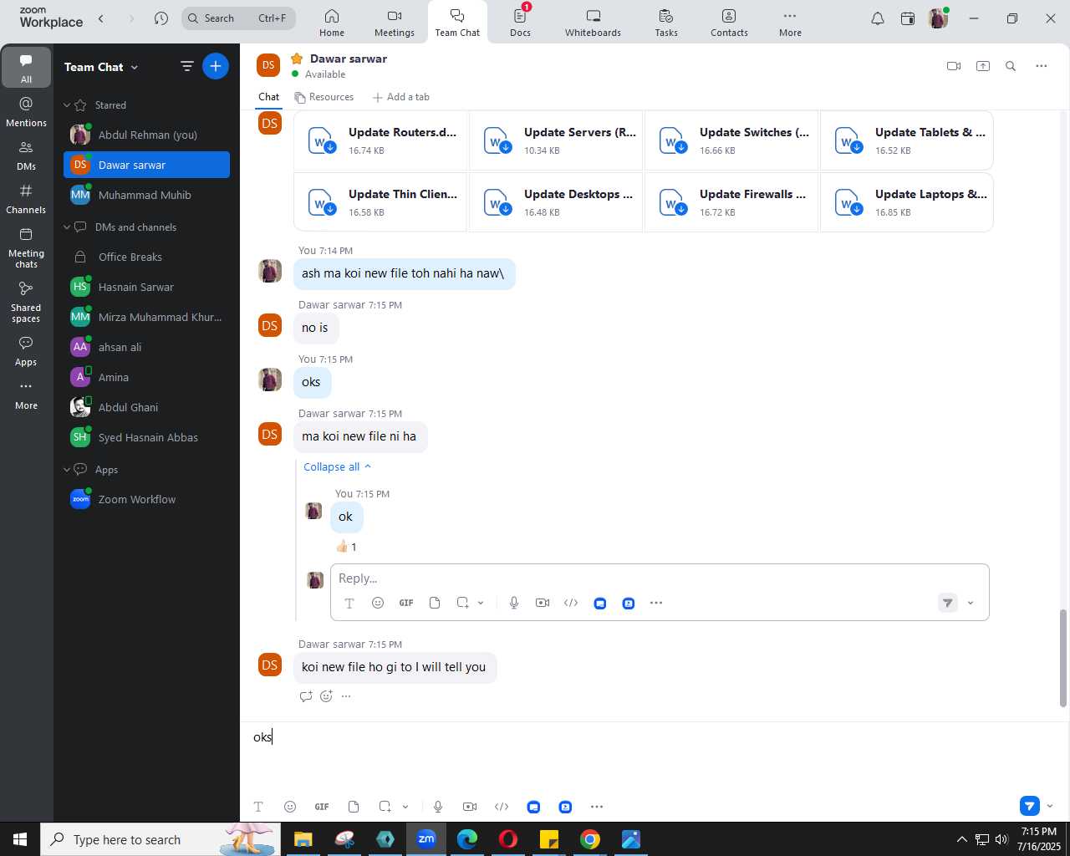Open the Docs tab
Screen dimensions: 1070x856
click(x=520, y=23)
